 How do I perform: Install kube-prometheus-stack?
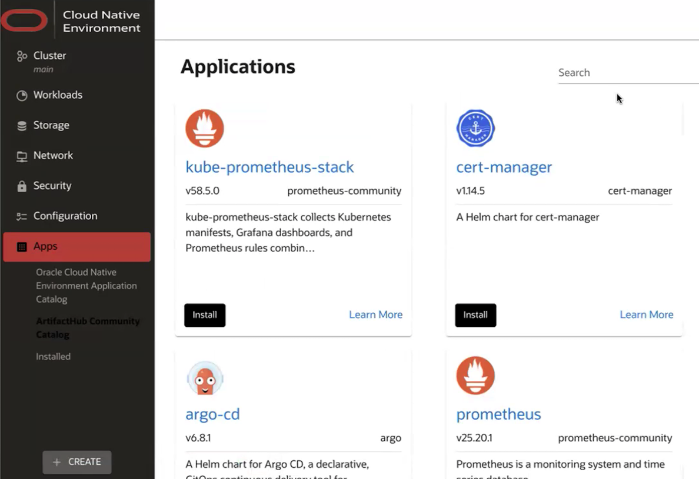[x=205, y=315]
